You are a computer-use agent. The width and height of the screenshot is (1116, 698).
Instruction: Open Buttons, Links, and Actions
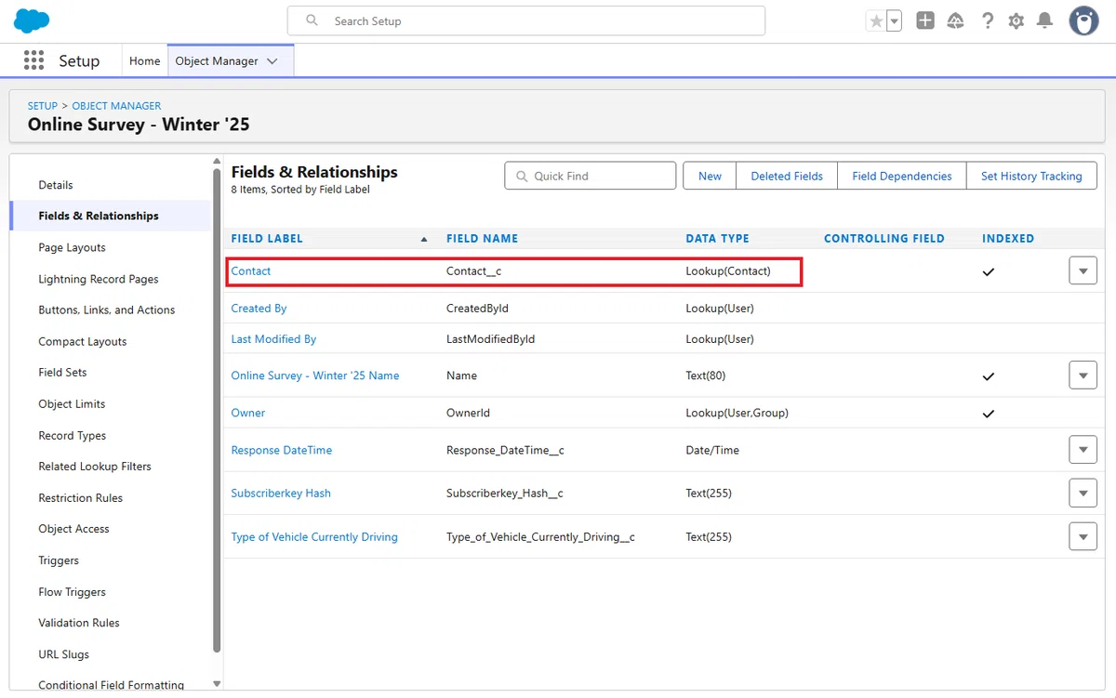pyautogui.click(x=107, y=309)
